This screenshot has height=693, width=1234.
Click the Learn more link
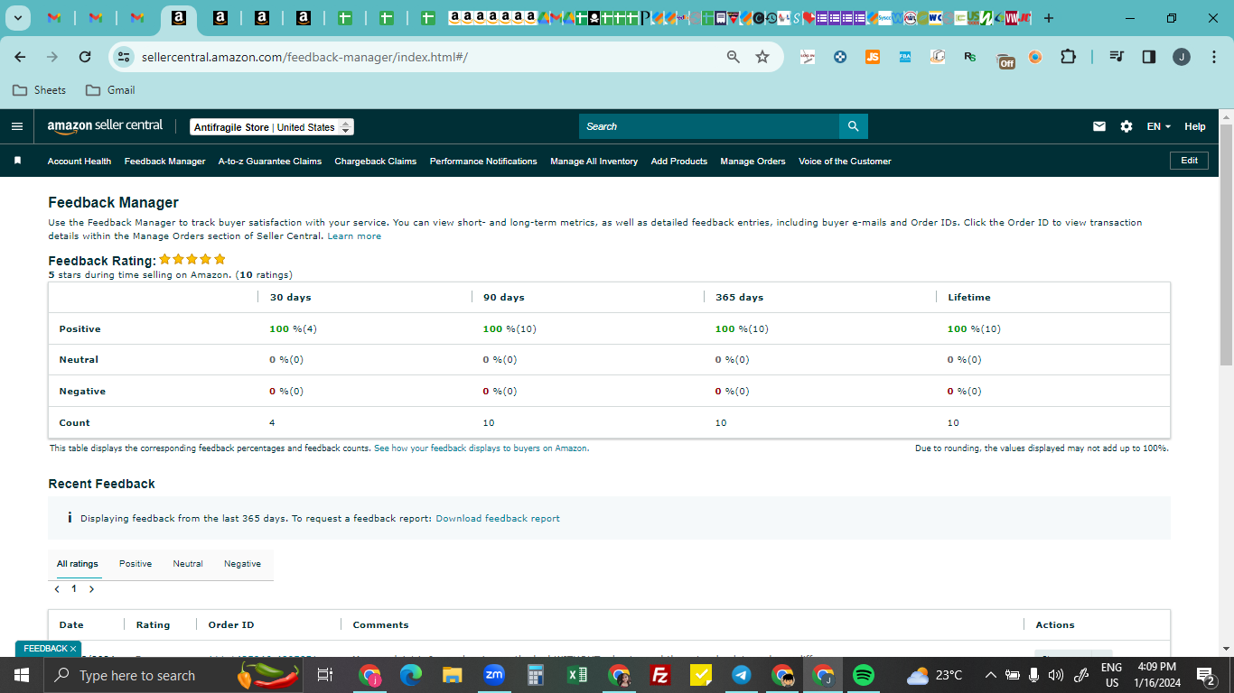[x=354, y=236]
